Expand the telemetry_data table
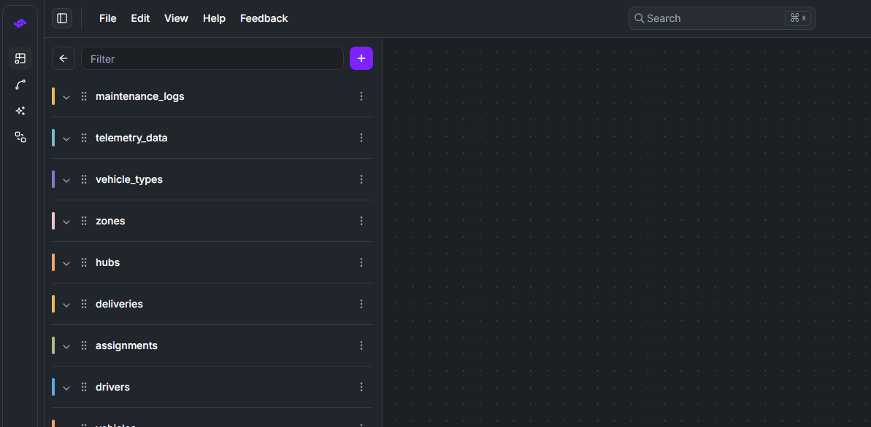Screen dimensions: 871x427 pos(66,138)
